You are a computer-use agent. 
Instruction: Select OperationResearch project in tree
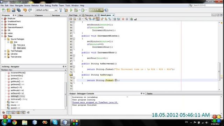coord(15,27)
